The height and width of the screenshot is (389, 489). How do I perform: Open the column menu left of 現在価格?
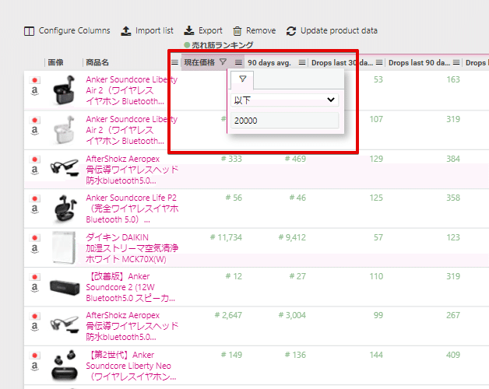click(x=174, y=63)
